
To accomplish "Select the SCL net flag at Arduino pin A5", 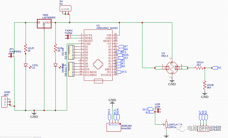I will coord(118,52).
